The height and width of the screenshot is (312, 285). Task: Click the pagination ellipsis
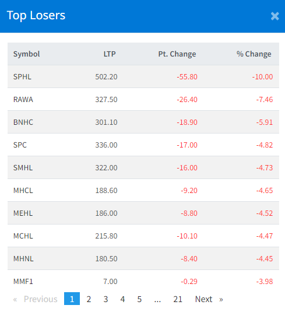pyautogui.click(x=157, y=299)
